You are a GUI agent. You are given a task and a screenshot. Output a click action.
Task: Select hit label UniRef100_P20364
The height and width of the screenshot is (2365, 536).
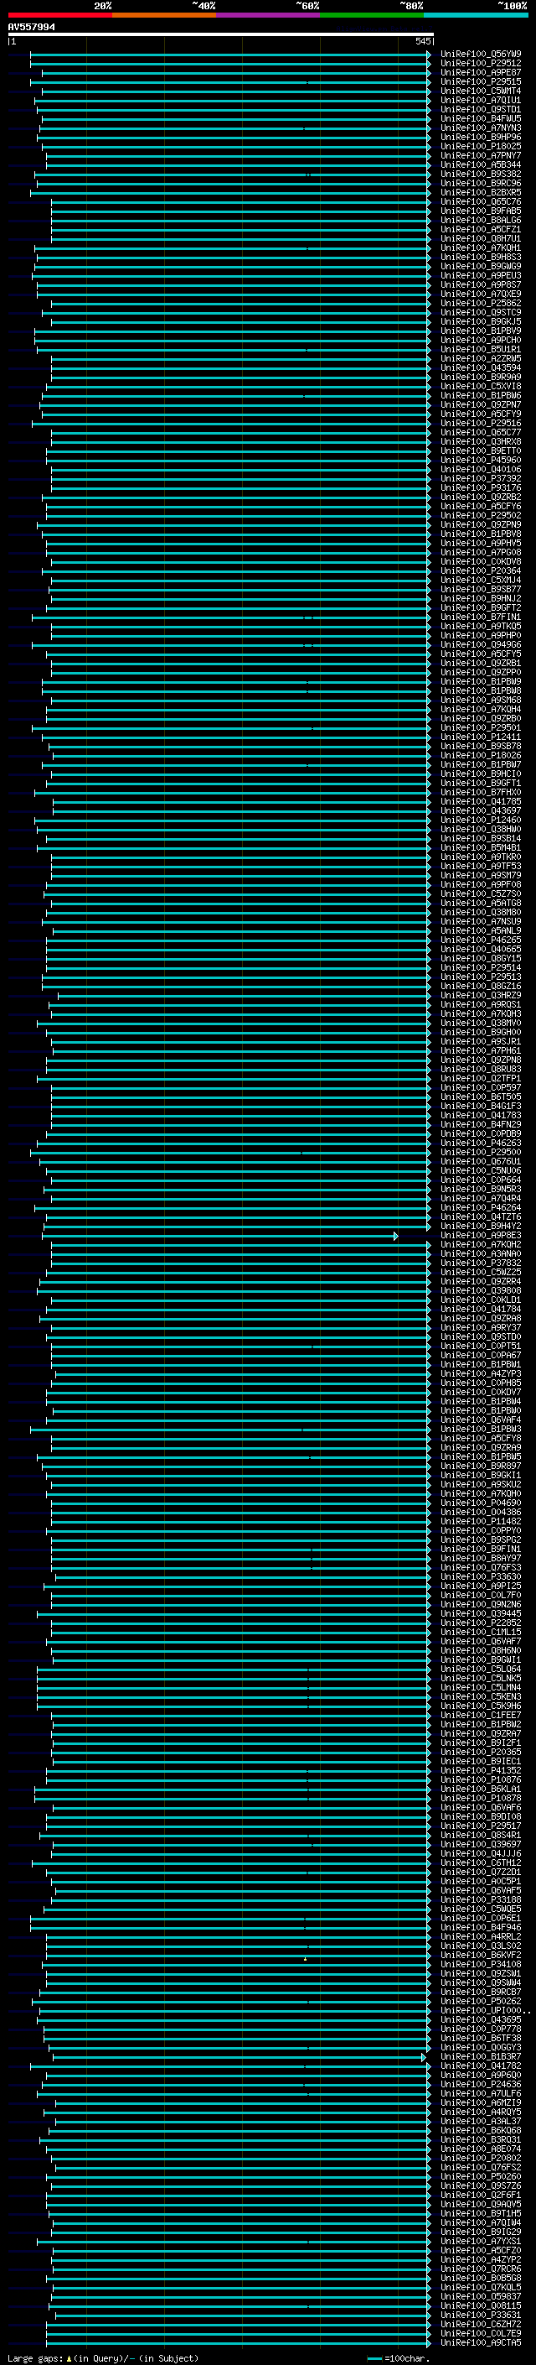pos(481,571)
